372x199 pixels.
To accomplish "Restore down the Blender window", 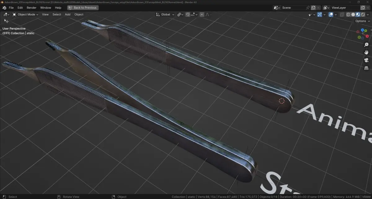I will pyautogui.click(x=359, y=2).
